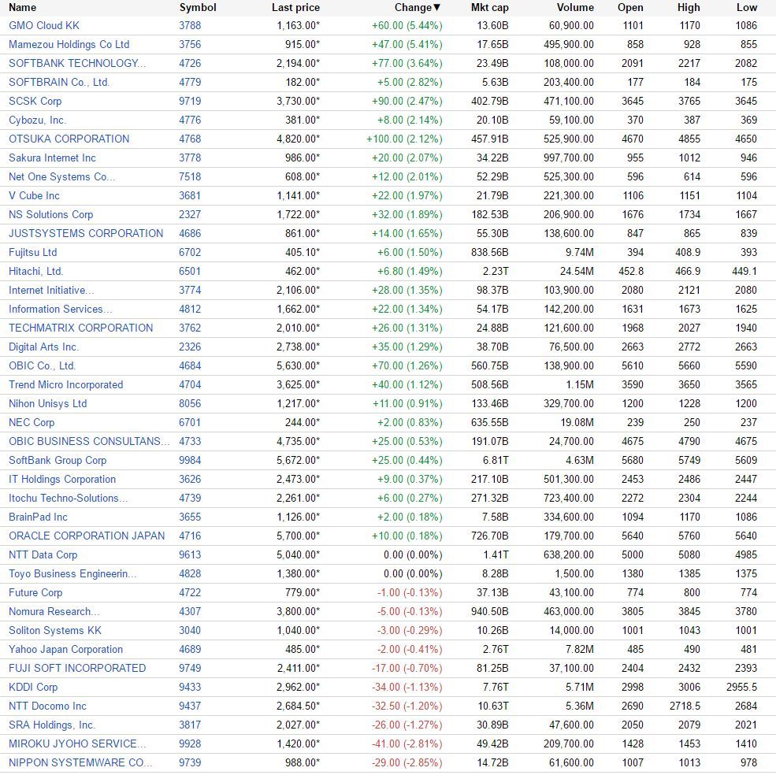Open the SoftBank Group Corp link

58,460
